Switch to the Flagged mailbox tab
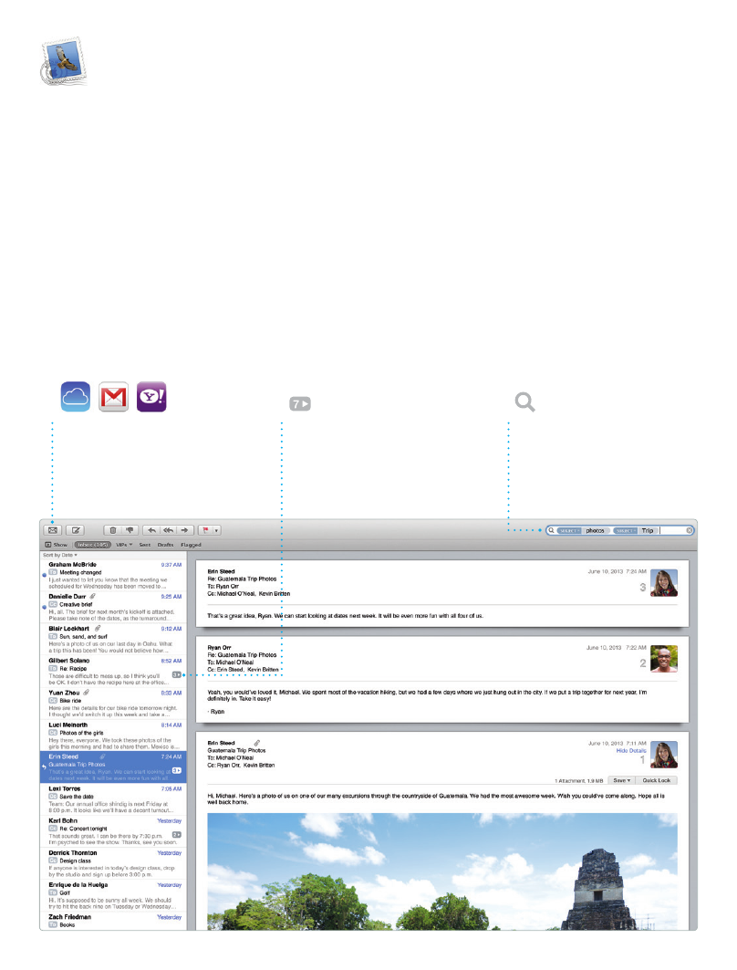Screen dimensions: 737x970 191,545
